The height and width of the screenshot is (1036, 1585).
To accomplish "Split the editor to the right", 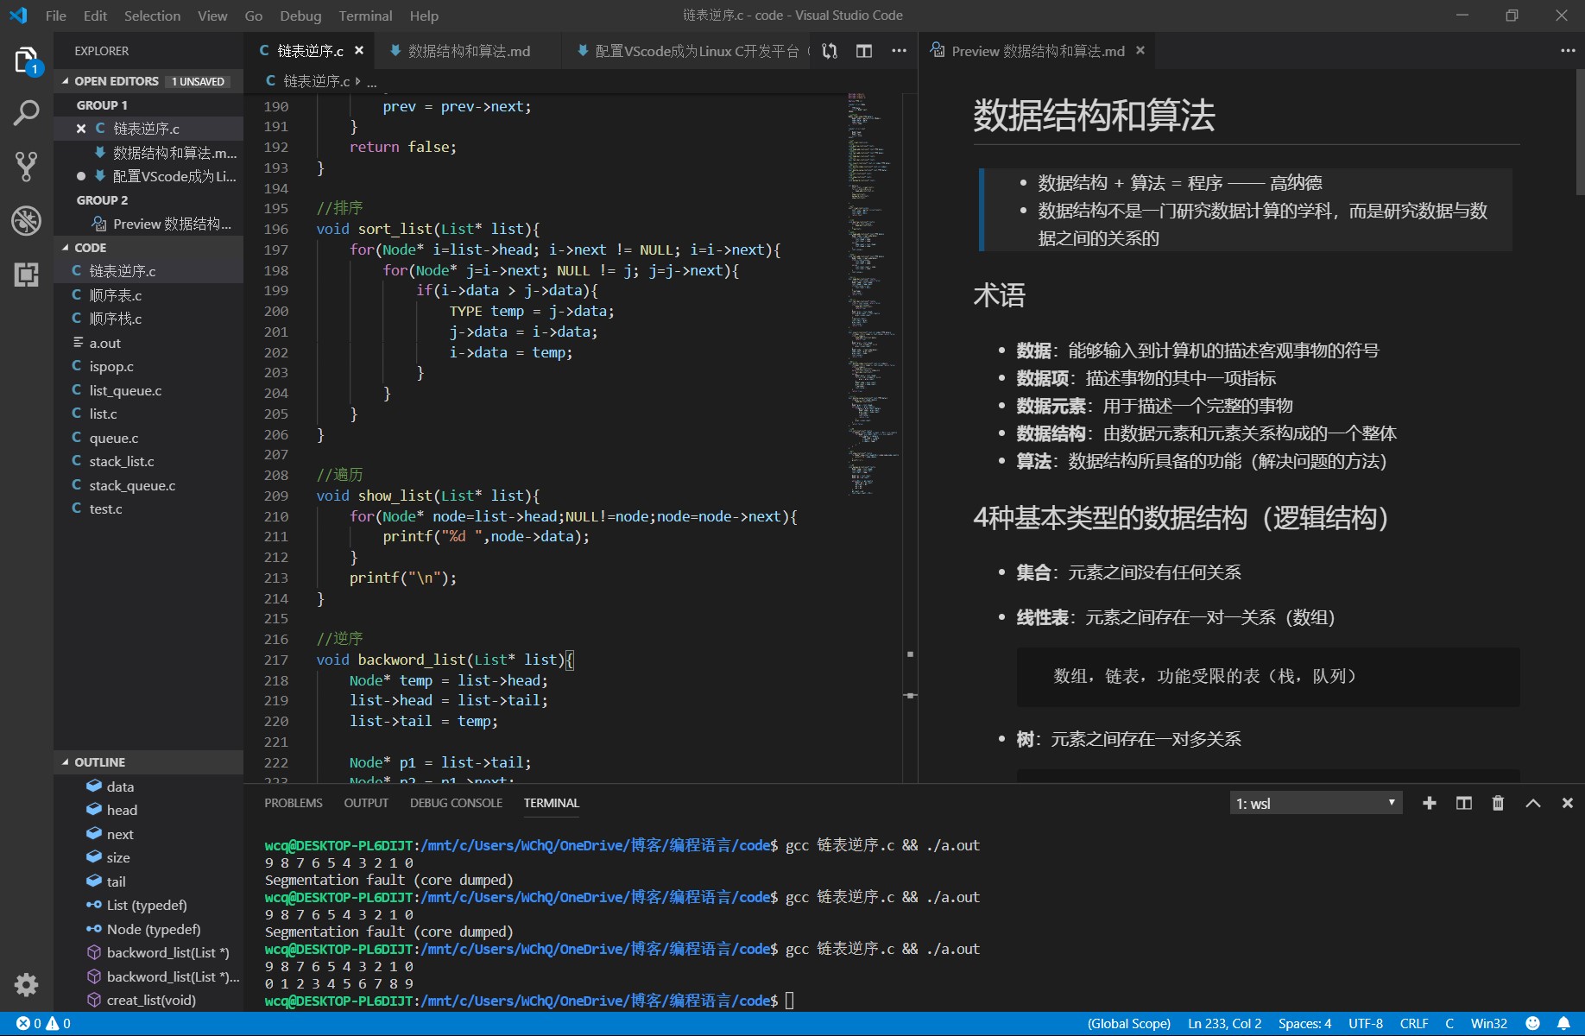I will (864, 51).
